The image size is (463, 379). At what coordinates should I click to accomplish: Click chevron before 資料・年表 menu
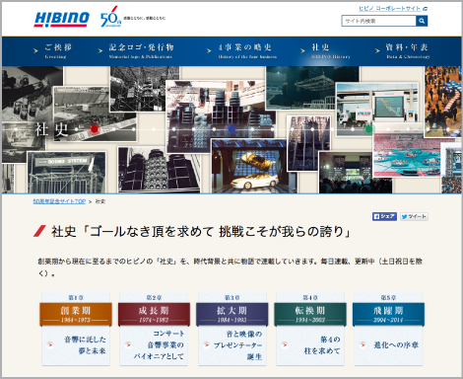click(377, 50)
